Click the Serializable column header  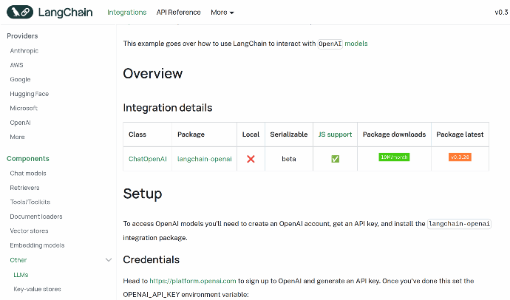289,134
